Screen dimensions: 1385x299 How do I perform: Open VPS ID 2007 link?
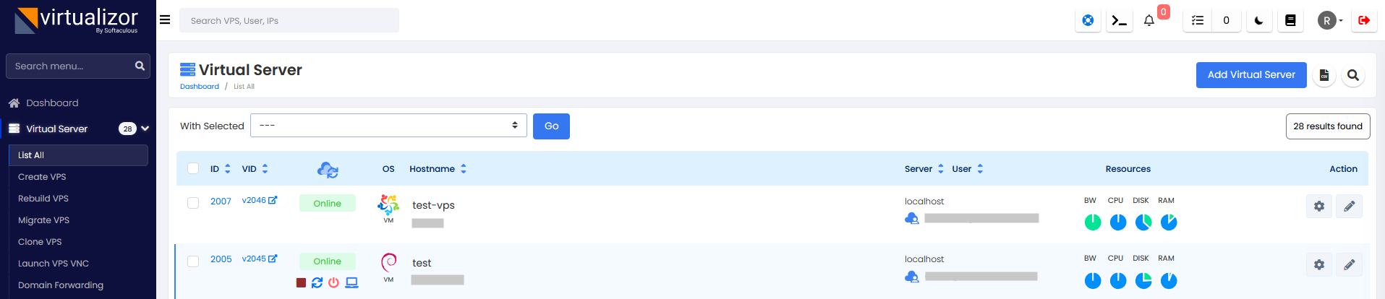click(x=221, y=201)
